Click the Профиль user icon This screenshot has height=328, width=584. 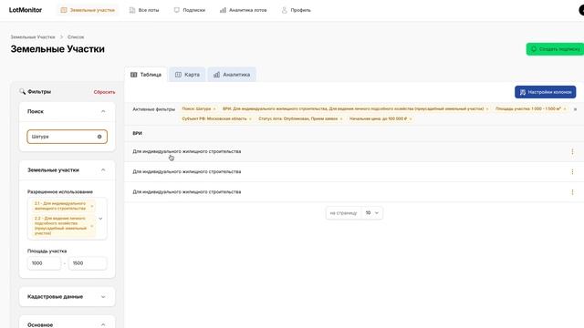point(284,10)
